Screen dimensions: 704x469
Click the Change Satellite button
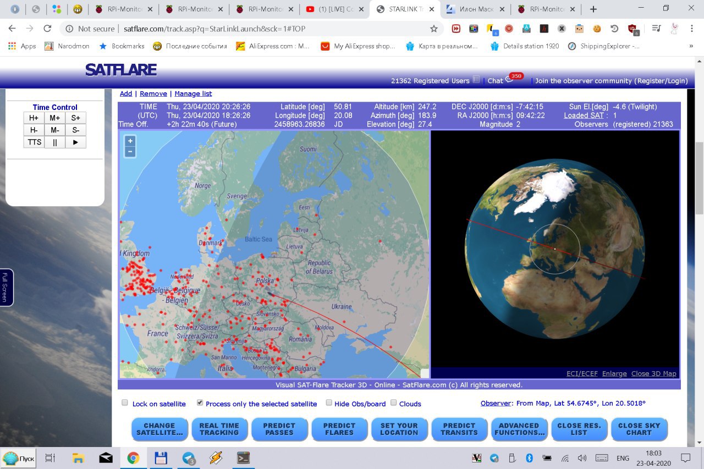pos(159,429)
